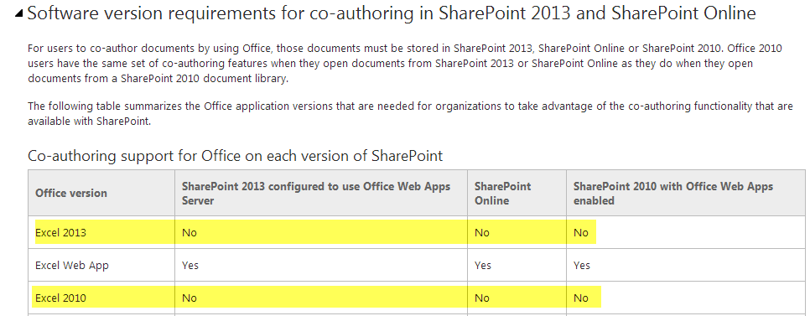The width and height of the screenshot is (810, 316).
Task: Click the Co-authoring support for Office table title
Action: point(235,155)
